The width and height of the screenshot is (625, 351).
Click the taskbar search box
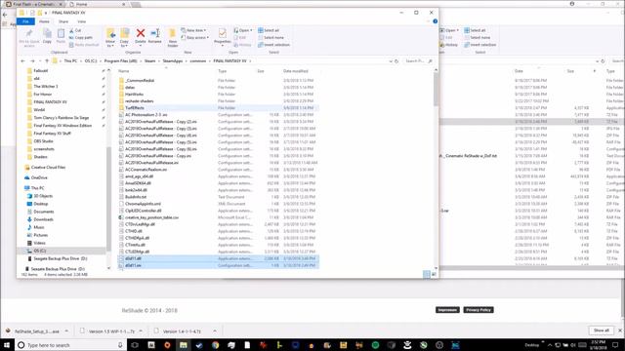pyautogui.click(x=71, y=345)
